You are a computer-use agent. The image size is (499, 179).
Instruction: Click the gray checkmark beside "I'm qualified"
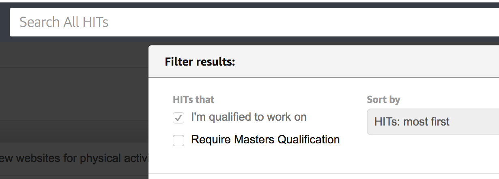coord(179,118)
